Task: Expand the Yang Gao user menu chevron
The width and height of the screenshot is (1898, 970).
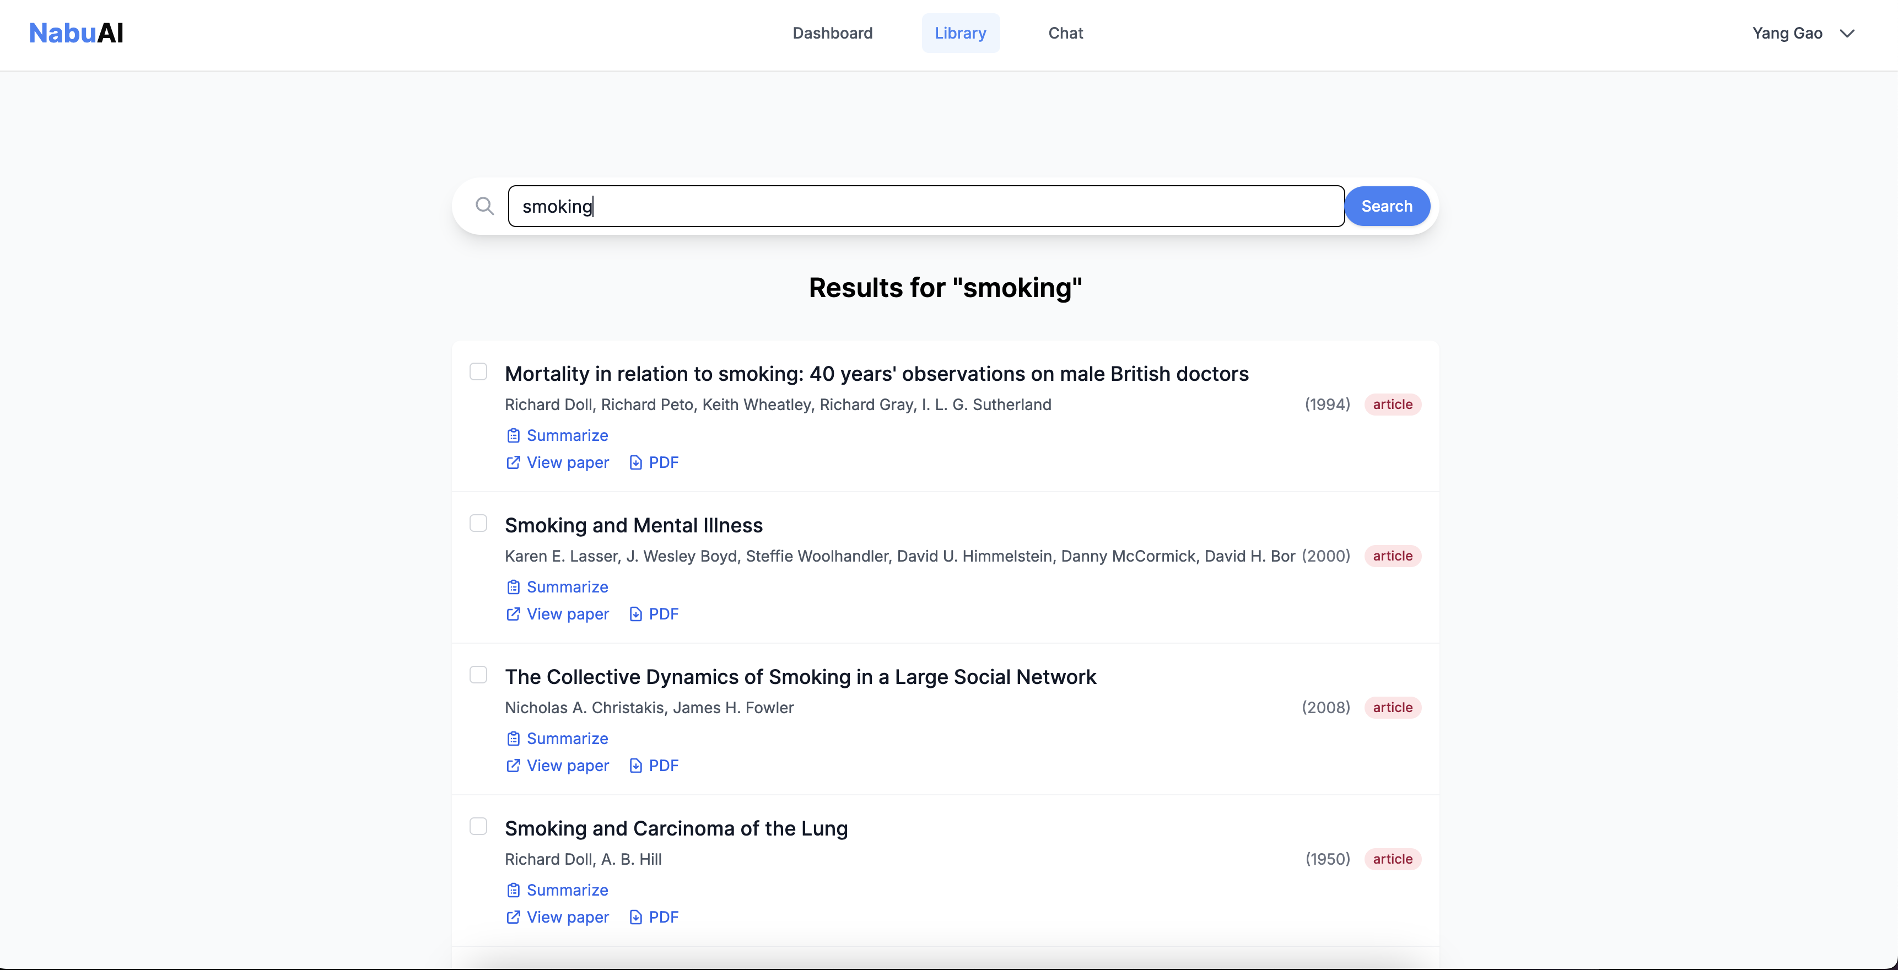Action: click(1846, 33)
